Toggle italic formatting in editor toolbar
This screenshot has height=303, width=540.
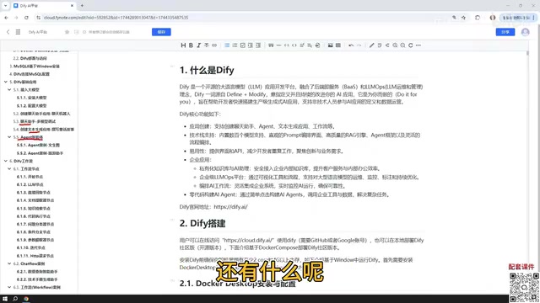tap(199, 45)
